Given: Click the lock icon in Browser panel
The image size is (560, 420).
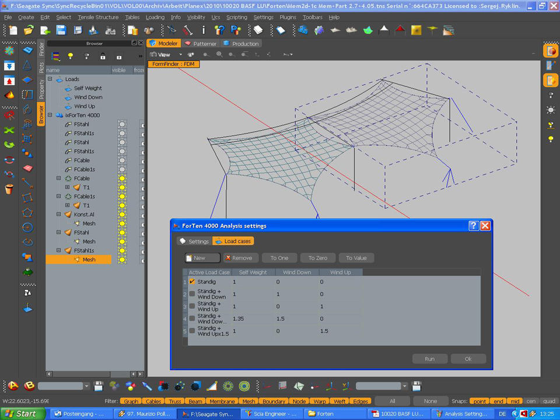Looking at the screenshot, I should [103, 57].
